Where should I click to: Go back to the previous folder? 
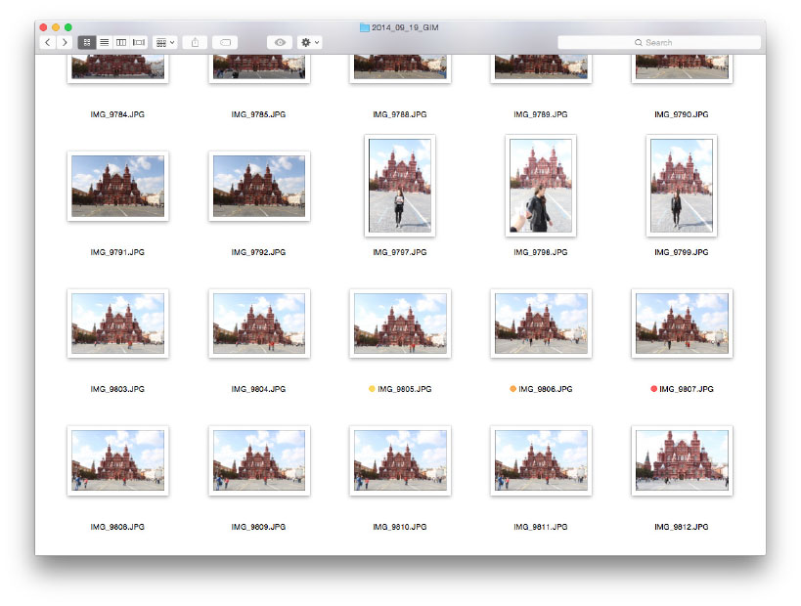coord(47,43)
